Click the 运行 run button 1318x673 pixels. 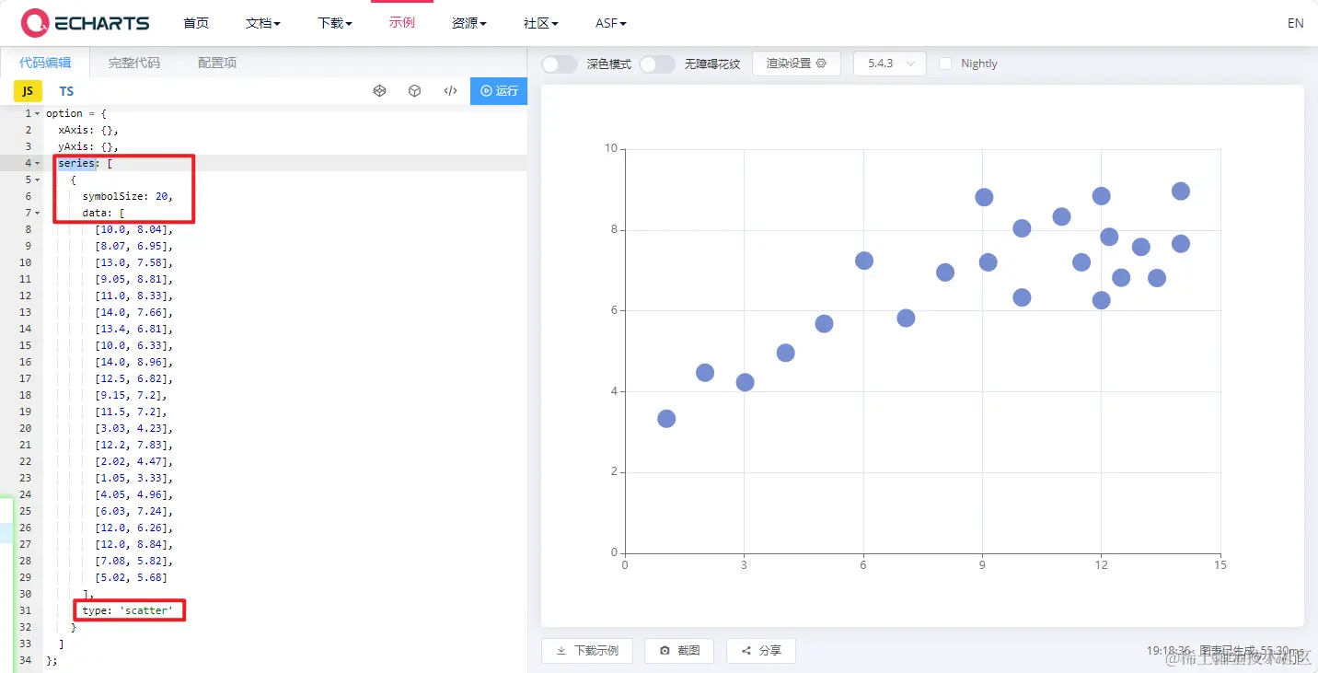tap(499, 91)
